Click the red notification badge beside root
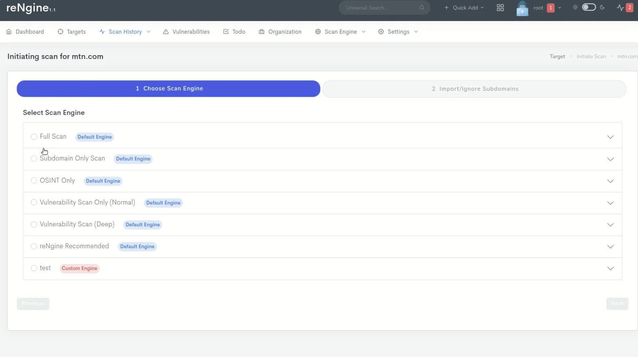Image resolution: width=638 pixels, height=357 pixels. pos(550,8)
